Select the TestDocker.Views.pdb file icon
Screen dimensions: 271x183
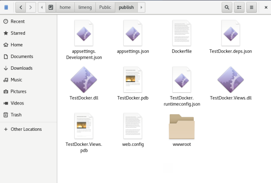pyautogui.click(x=84, y=126)
